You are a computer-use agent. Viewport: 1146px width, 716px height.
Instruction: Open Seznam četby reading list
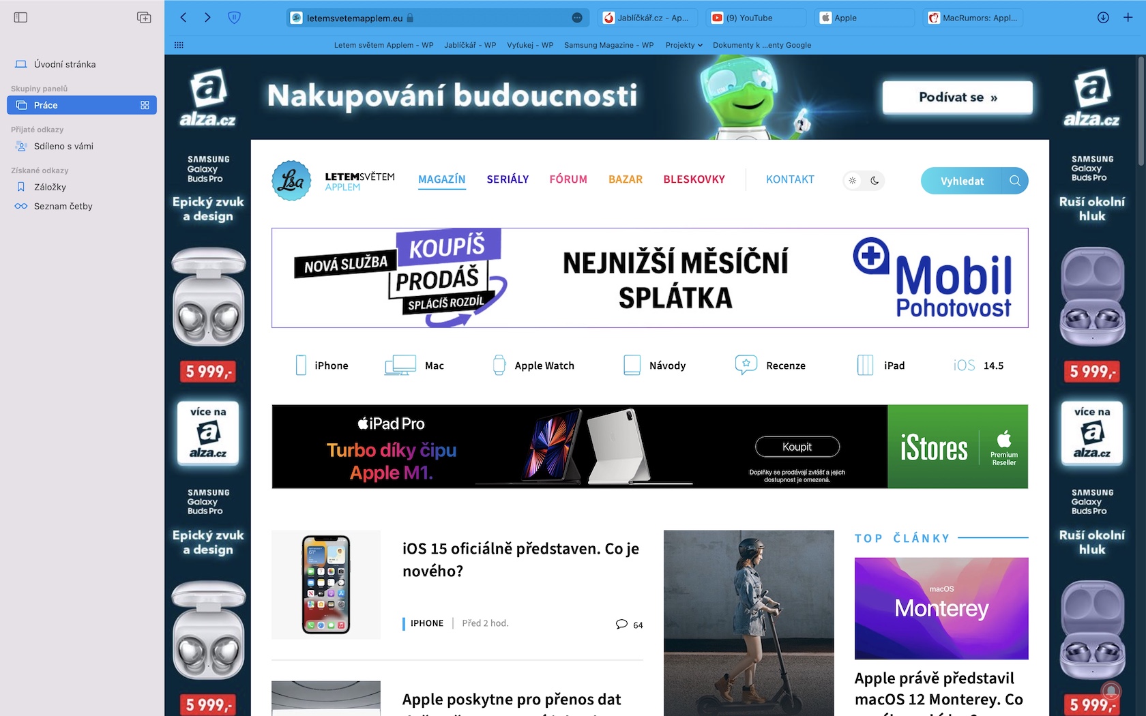(x=82, y=206)
